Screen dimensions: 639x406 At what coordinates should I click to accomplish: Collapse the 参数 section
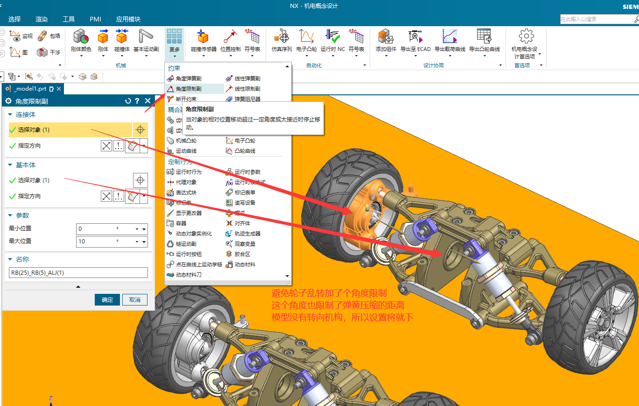click(10, 215)
